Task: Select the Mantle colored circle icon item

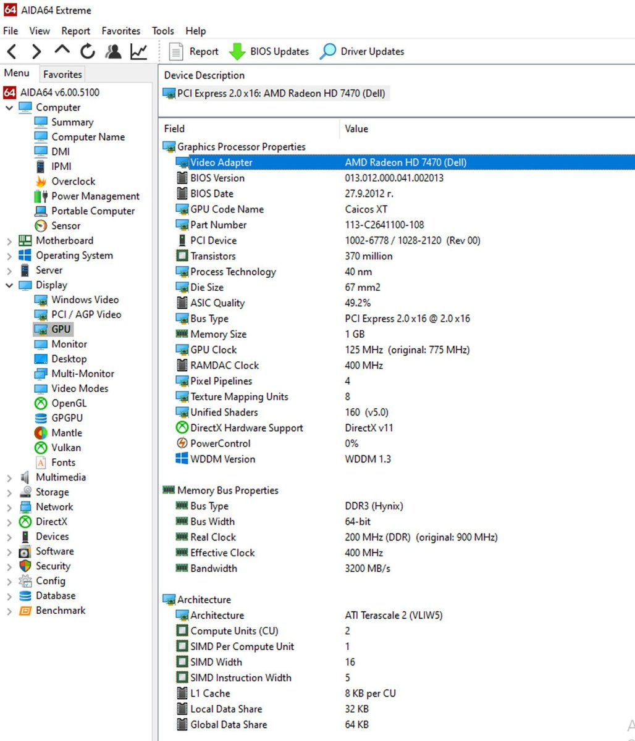Action: coord(58,433)
